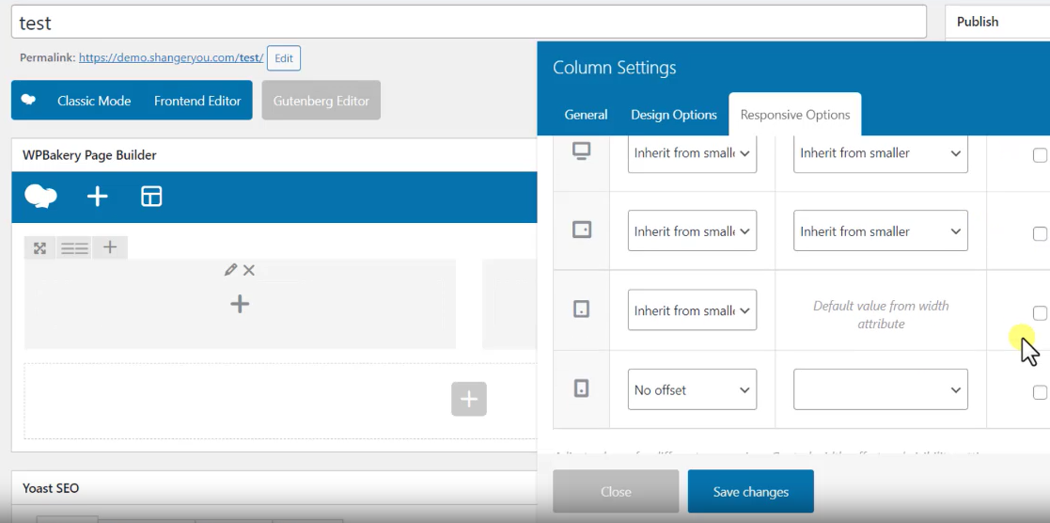Image resolution: width=1050 pixels, height=523 pixels.
Task: Open portrait tablet offset dropdown
Action: (x=693, y=309)
